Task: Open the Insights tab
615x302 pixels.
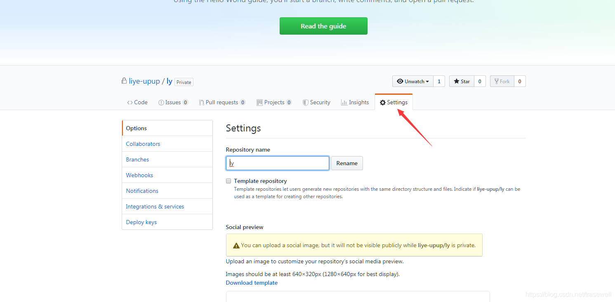Action: [x=355, y=102]
